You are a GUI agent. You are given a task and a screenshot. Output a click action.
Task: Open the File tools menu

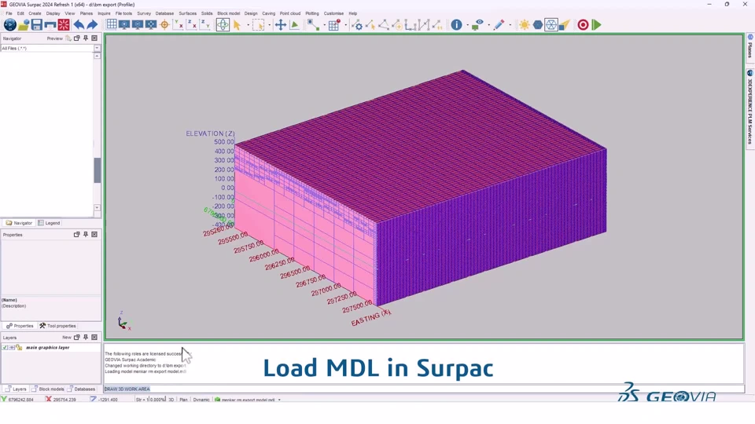point(123,13)
